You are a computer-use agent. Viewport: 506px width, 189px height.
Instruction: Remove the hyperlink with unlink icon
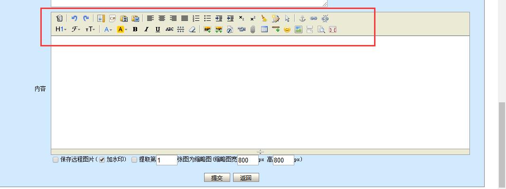click(x=325, y=18)
